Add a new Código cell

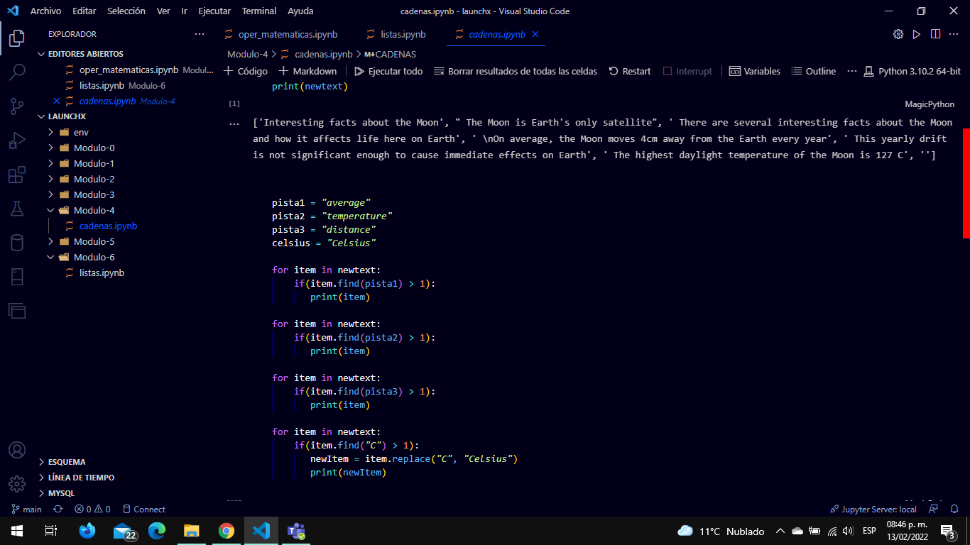[246, 71]
